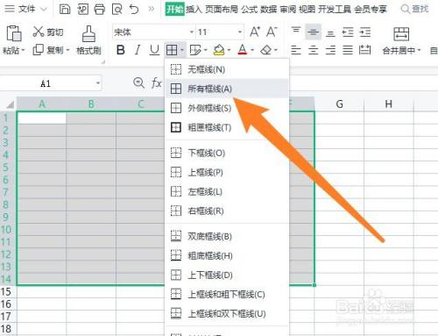438x336 pixels.
Task: Expand the font color dropdown arrow
Action: [252, 50]
